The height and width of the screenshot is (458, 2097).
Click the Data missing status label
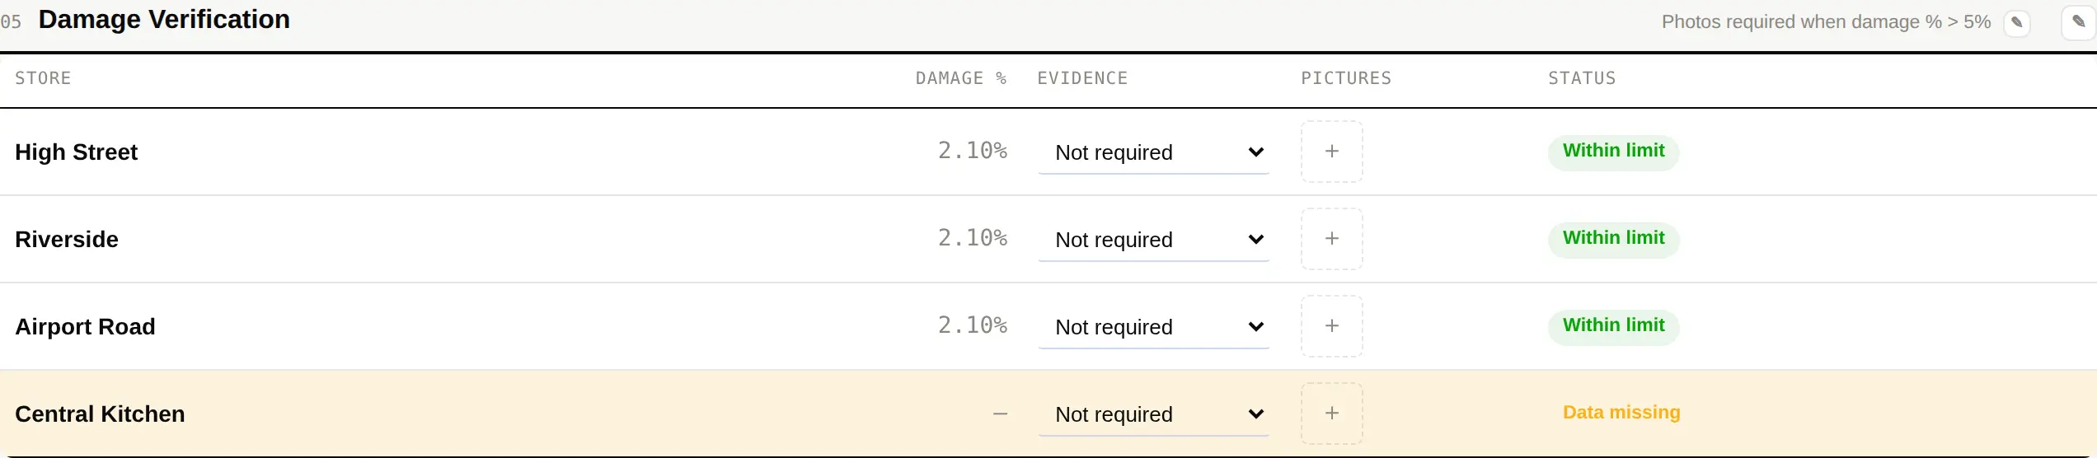point(1621,413)
